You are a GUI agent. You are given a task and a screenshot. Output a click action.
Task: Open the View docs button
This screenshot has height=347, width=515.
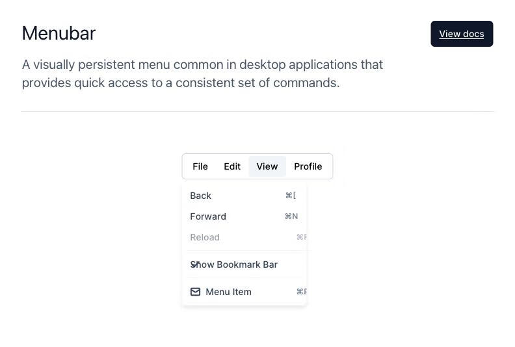coord(462,34)
